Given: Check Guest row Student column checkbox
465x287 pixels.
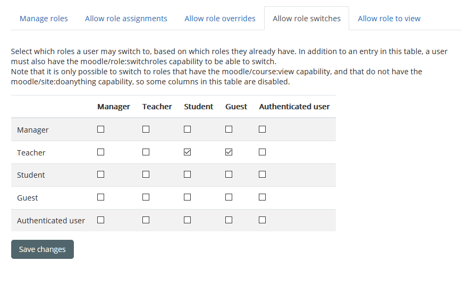Looking at the screenshot, I should pos(187,197).
